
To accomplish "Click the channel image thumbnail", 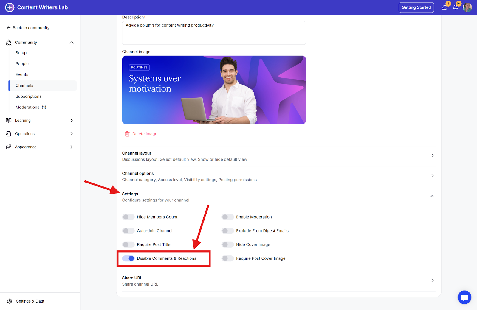I will click(x=214, y=90).
